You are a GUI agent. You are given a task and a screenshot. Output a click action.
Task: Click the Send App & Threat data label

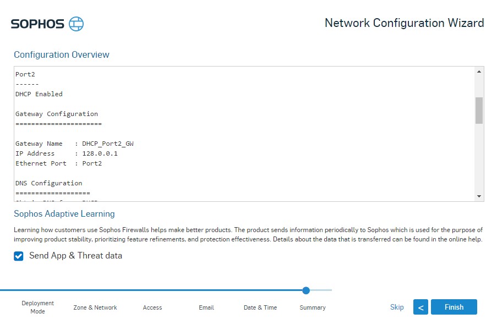coord(75,256)
